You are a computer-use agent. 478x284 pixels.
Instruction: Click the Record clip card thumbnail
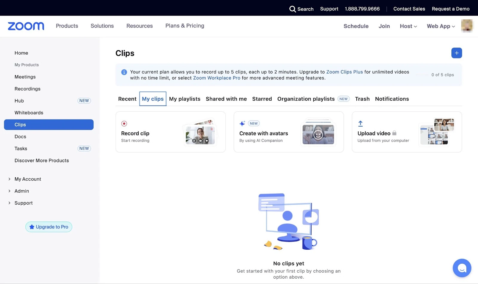point(200,133)
